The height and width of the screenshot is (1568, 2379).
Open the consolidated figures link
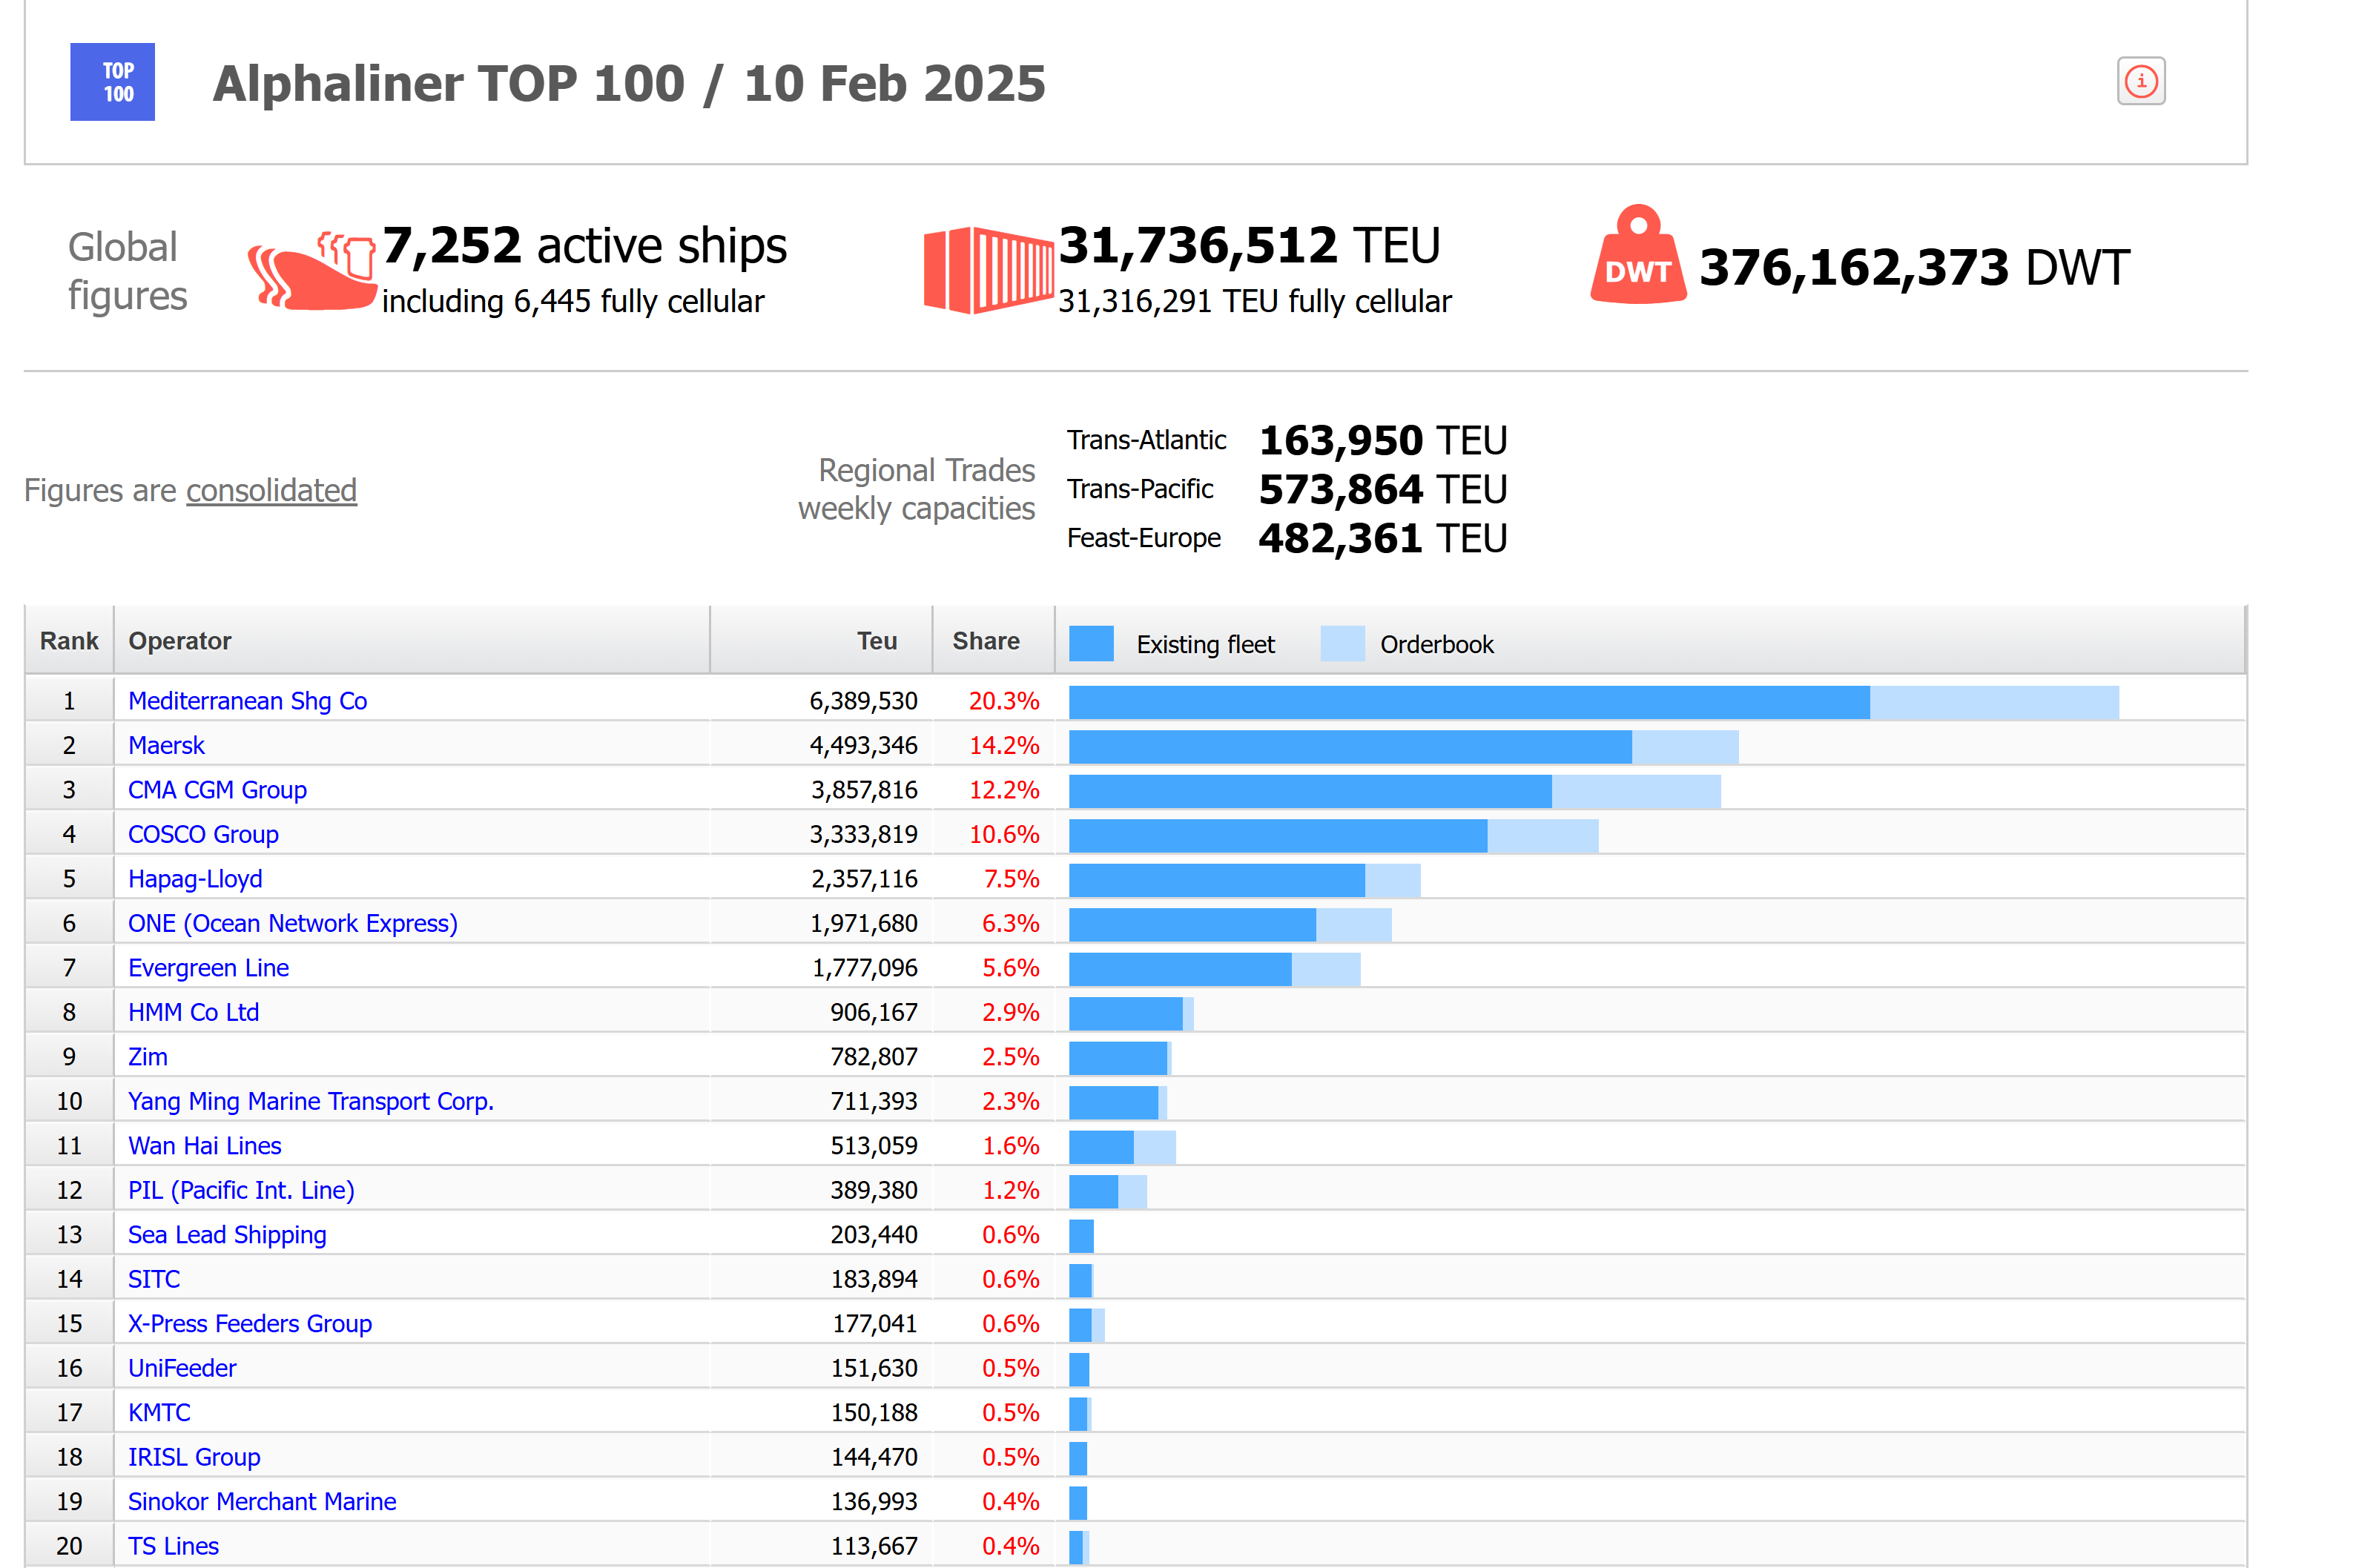pos(271,490)
